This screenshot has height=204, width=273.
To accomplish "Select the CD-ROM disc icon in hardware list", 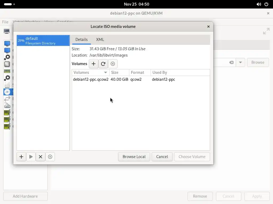I will click(x=7, y=92).
